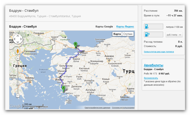This screenshot has width=190, height=115.
Task: Click the Google logo on the map
Action: (x=15, y=106)
